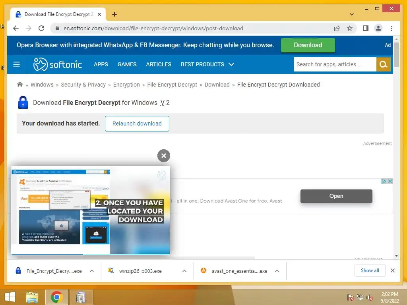Viewport: 407px width, 305px height.
Task: Bookmark this page with the star icon
Action: (x=350, y=28)
